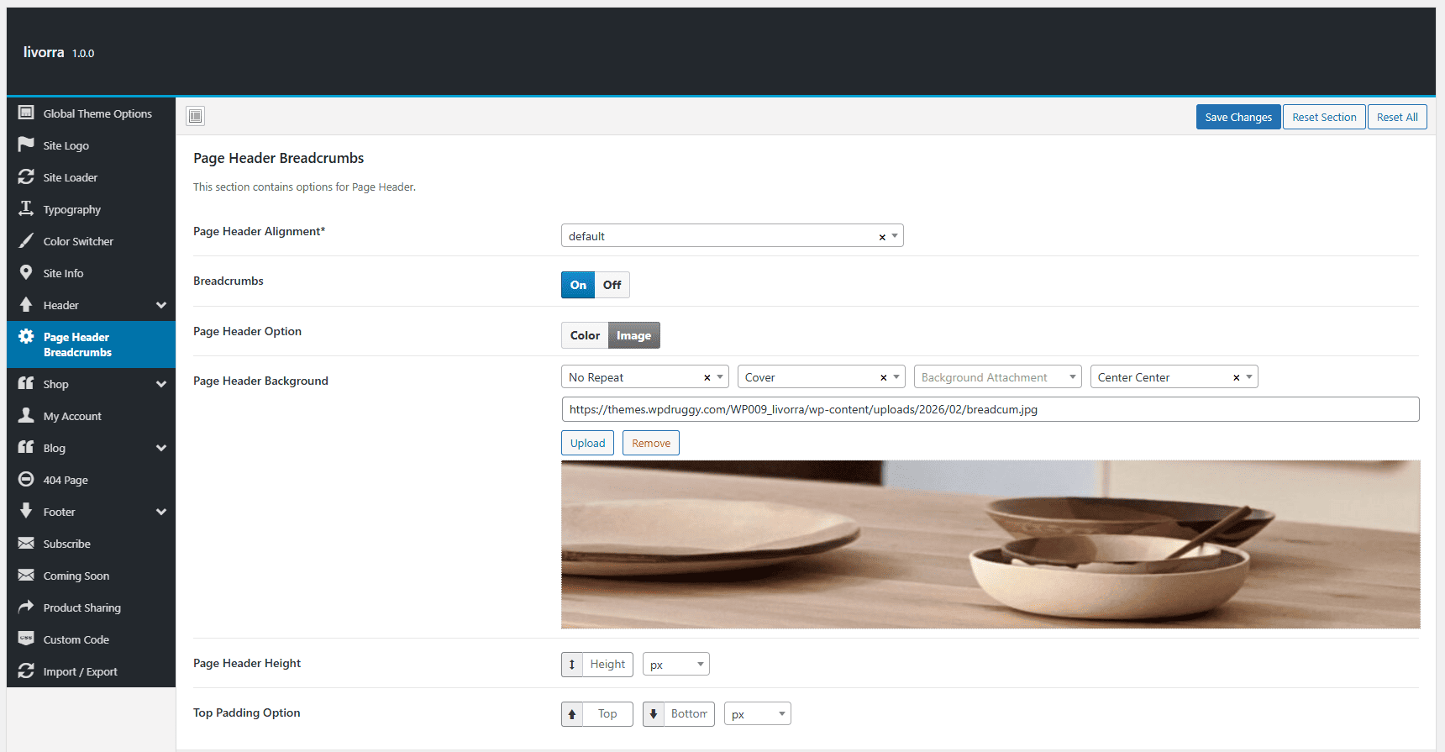Open the Top Padding unit dropdown
The width and height of the screenshot is (1445, 752).
757,713
